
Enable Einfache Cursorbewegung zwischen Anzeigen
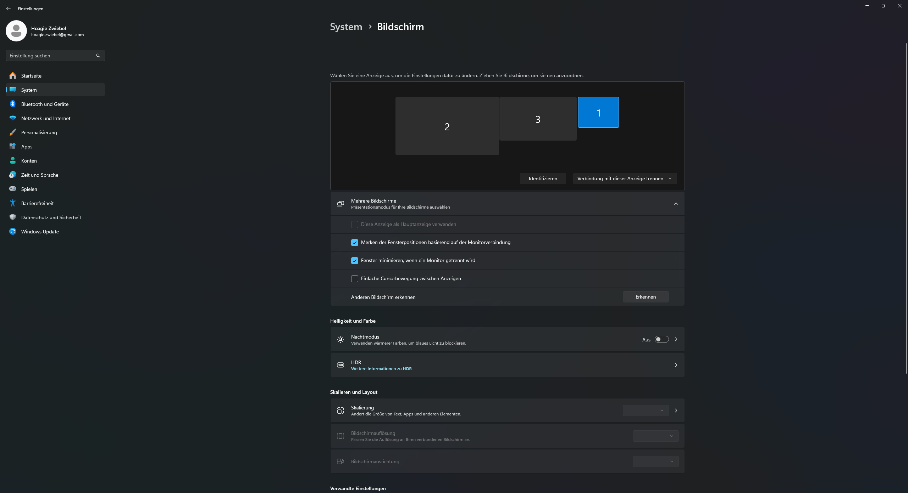354,279
